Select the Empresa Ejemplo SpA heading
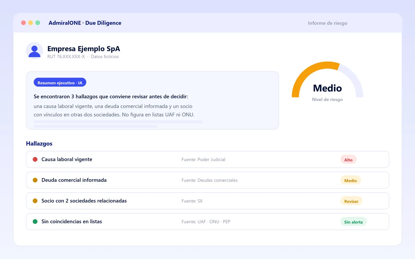Viewport: 415px width, 259px height. (x=84, y=49)
